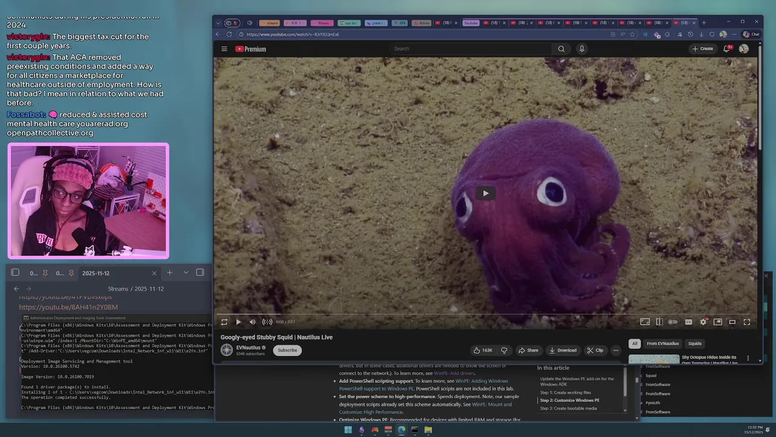The image size is (776, 437).
Task: Enter fullscreen video mode
Action: [747, 322]
